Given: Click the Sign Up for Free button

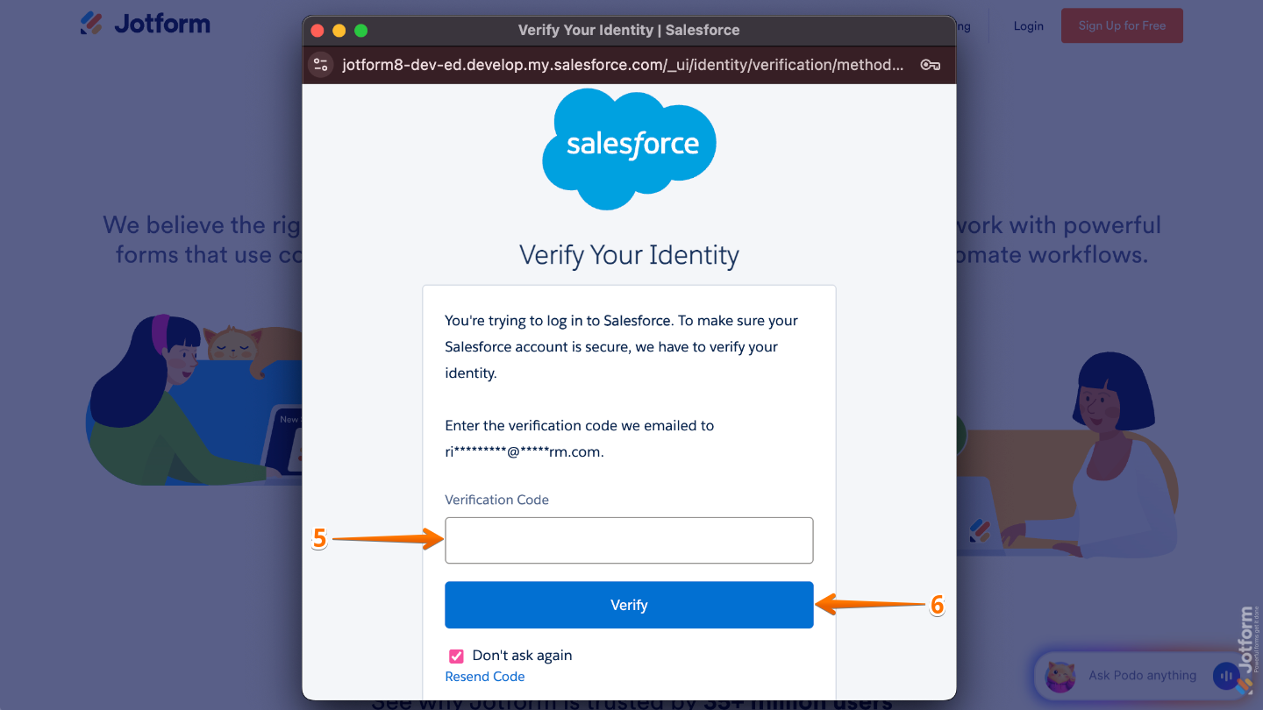Looking at the screenshot, I should coord(1122,25).
